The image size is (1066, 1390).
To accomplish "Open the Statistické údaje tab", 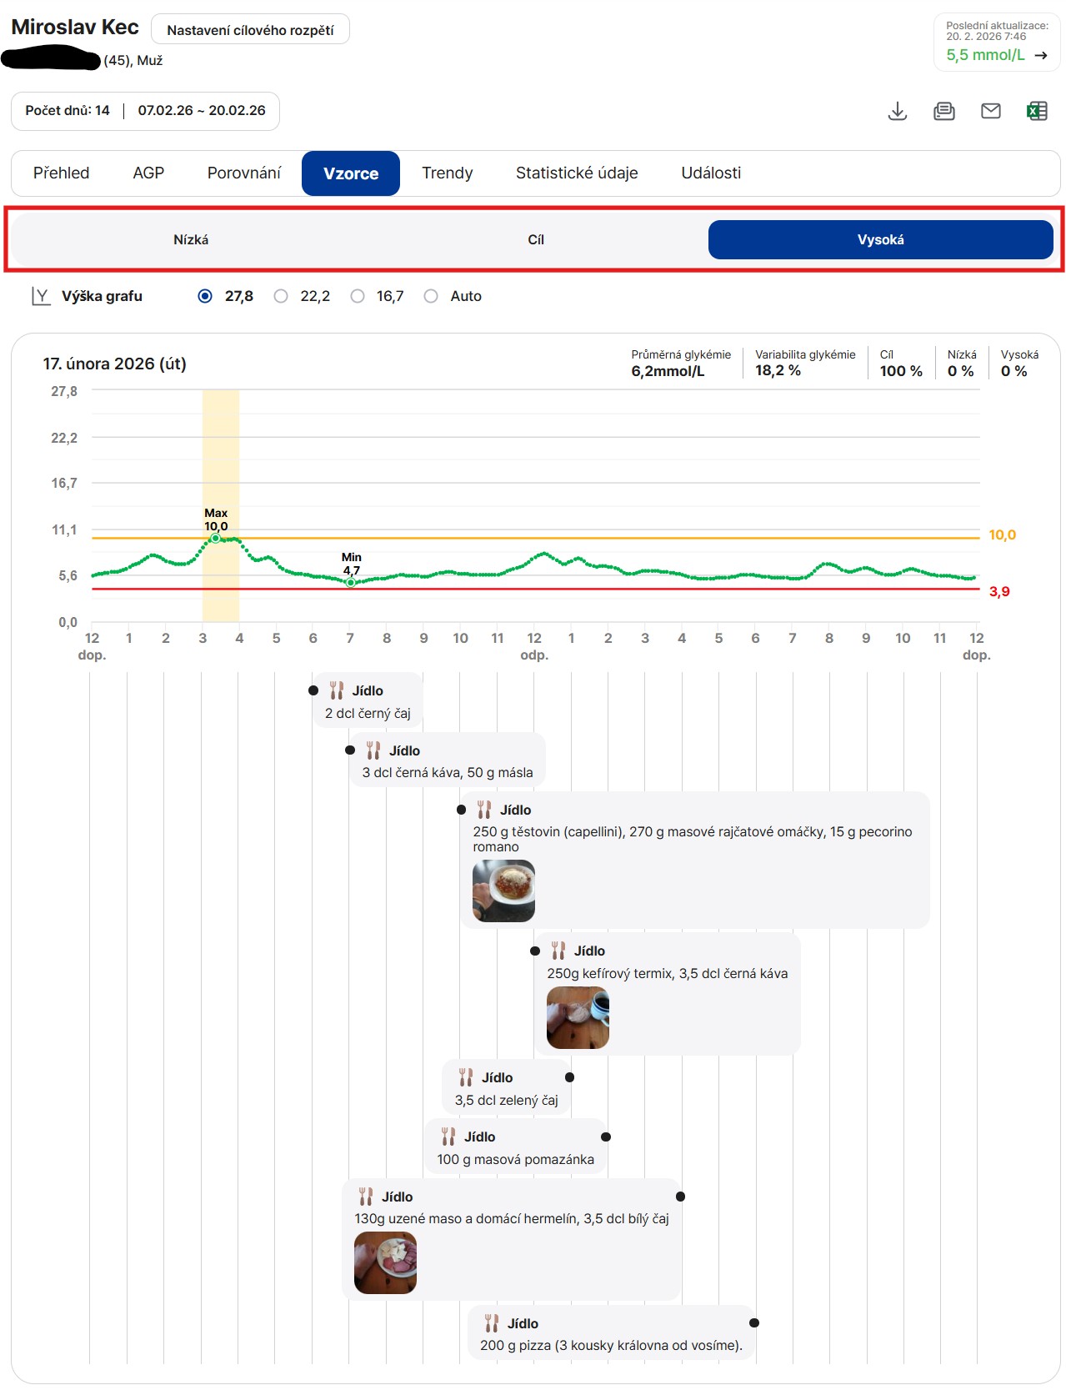I will (576, 173).
